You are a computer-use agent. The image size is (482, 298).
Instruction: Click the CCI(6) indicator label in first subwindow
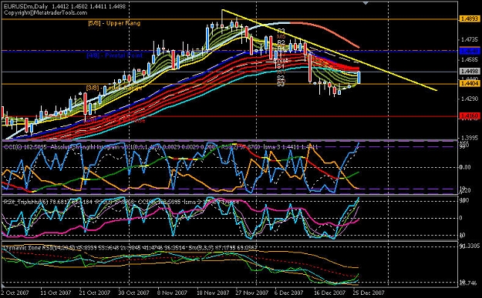click(25, 147)
